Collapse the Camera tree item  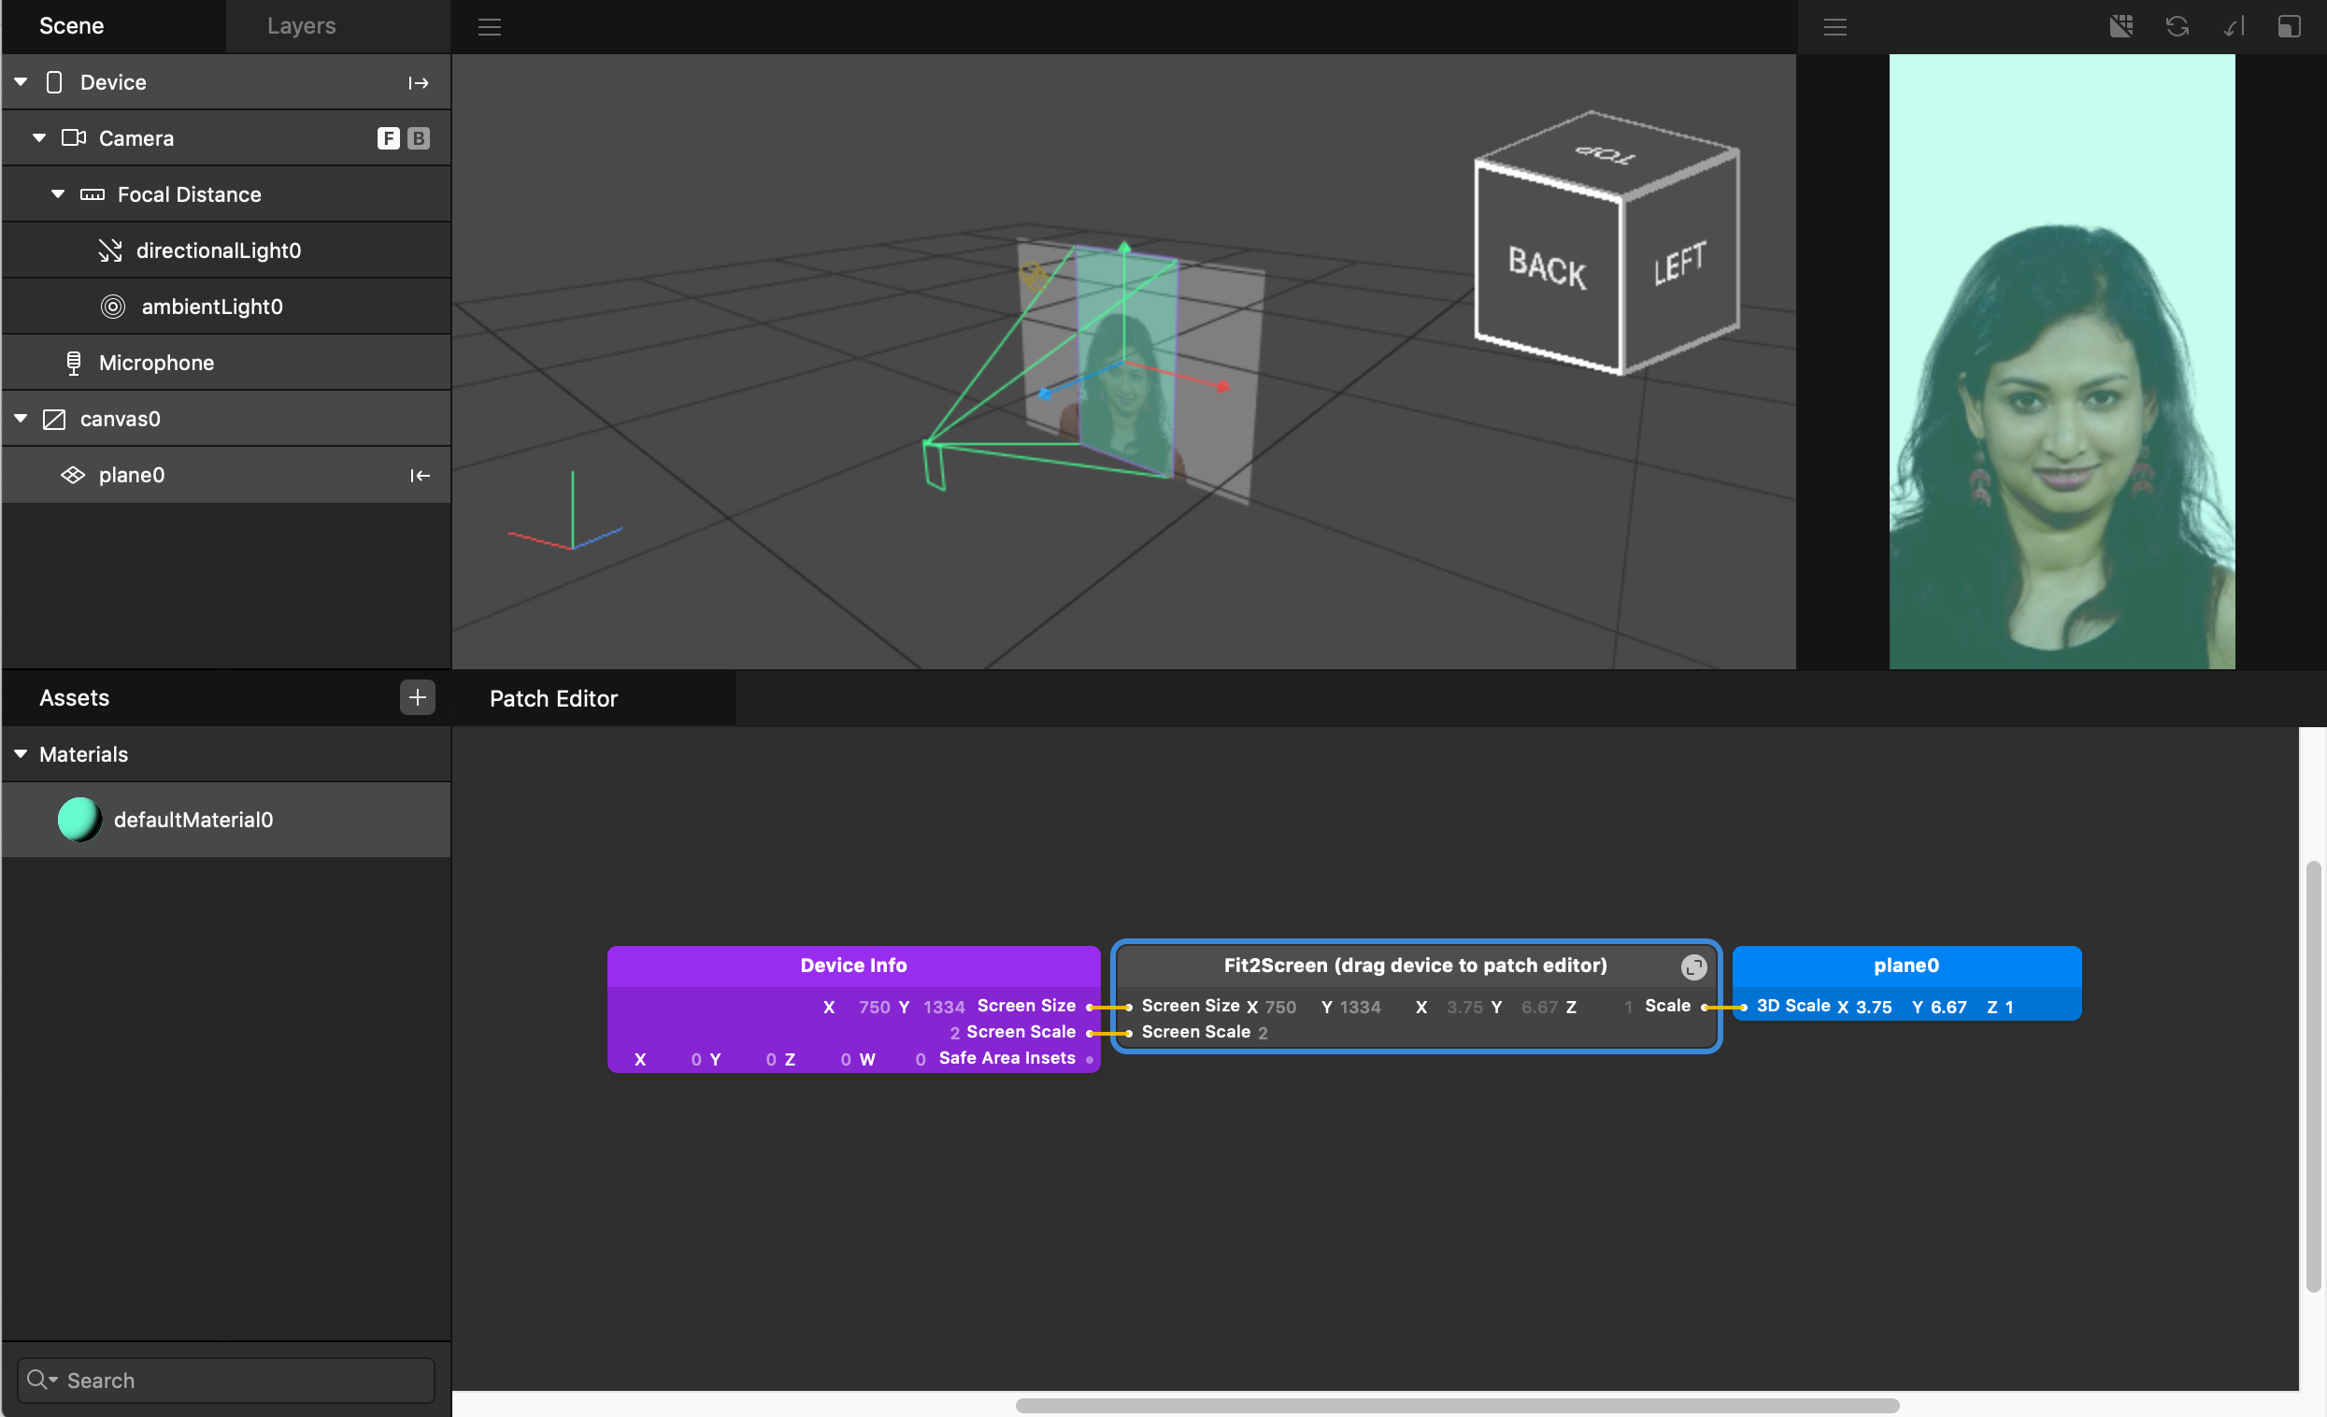click(x=38, y=138)
